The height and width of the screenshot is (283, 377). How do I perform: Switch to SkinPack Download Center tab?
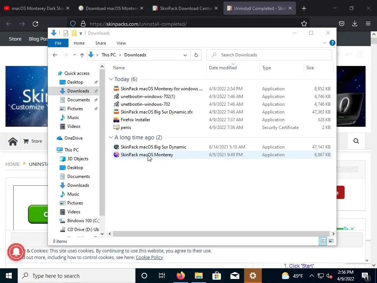(x=185, y=8)
